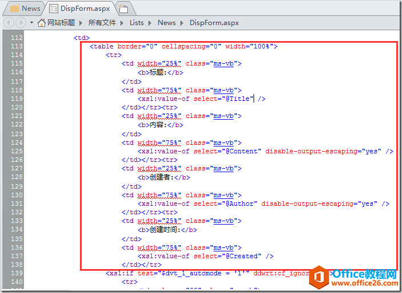Expand the arrow after 所有文件 breadcrumb
This screenshot has width=402, height=293.
(x=122, y=23)
